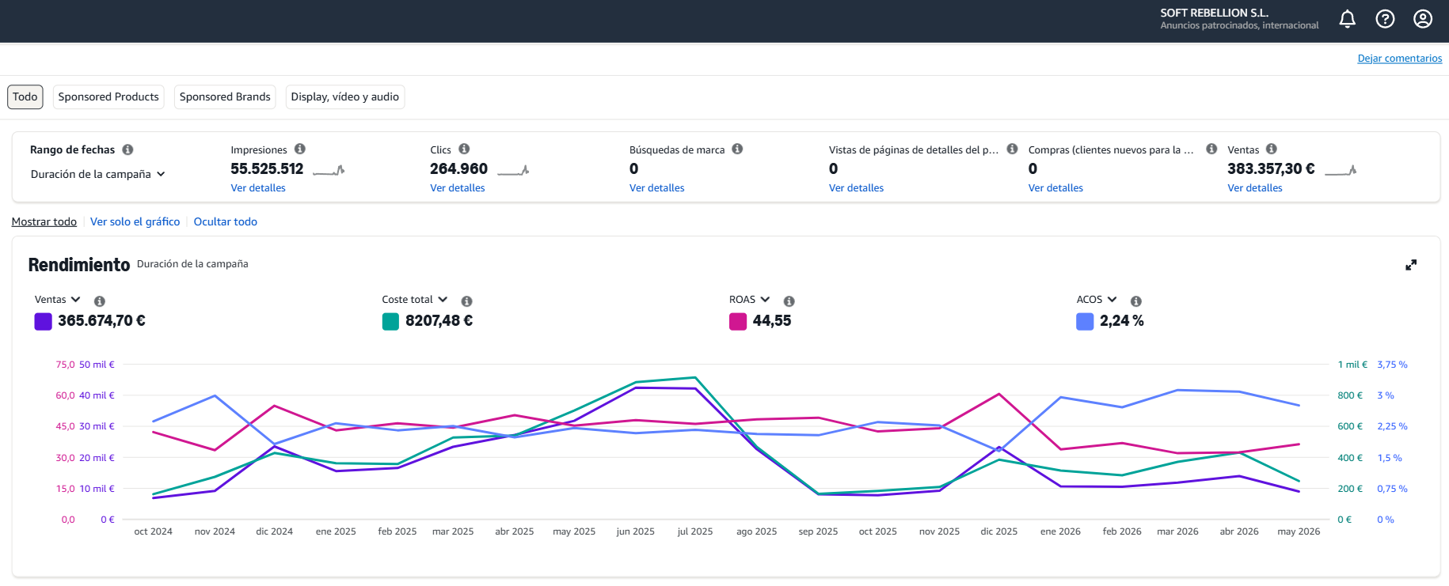The height and width of the screenshot is (586, 1449).
Task: Open the Dejar comentarios link
Action: click(1400, 59)
